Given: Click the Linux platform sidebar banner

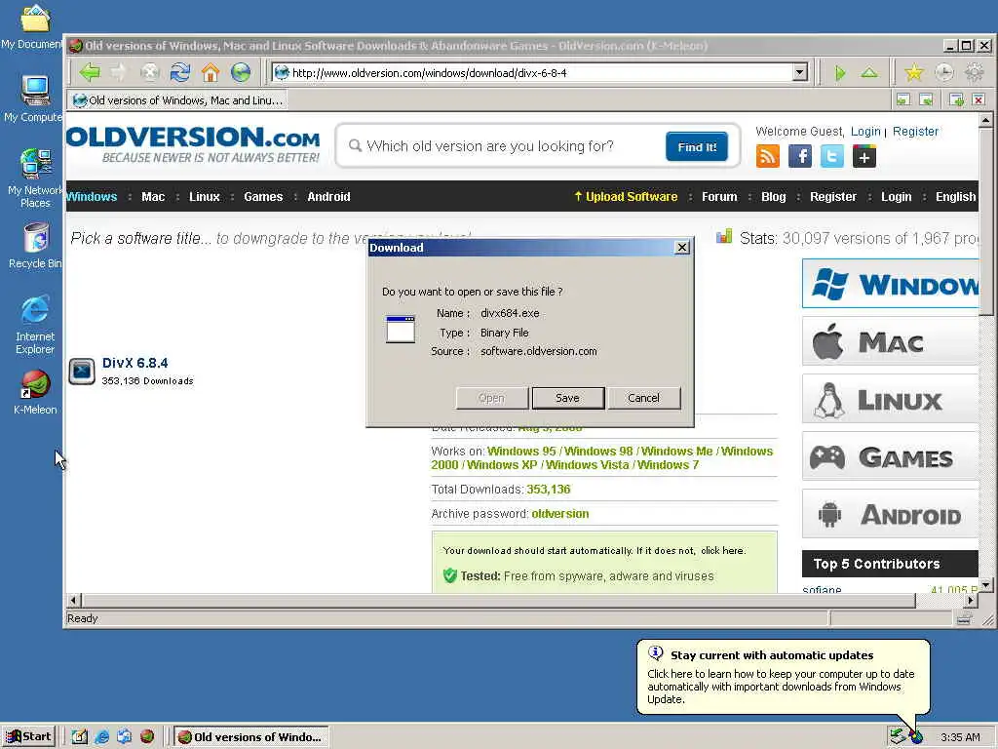Looking at the screenshot, I should pos(890,399).
